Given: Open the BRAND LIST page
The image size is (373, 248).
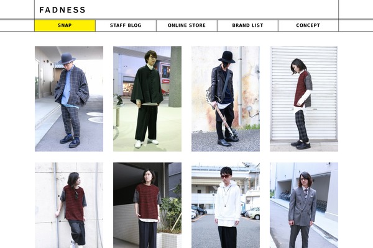Looking at the screenshot, I should pyautogui.click(x=247, y=25).
